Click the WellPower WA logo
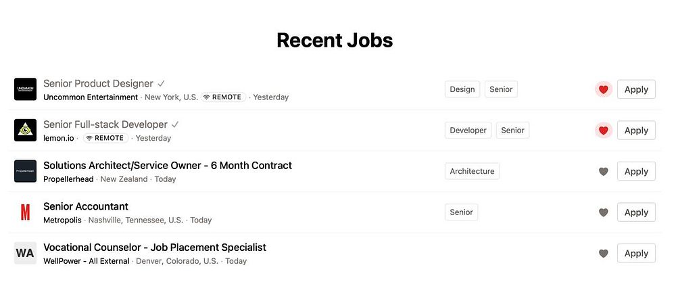The height and width of the screenshot is (303, 676). 25,253
